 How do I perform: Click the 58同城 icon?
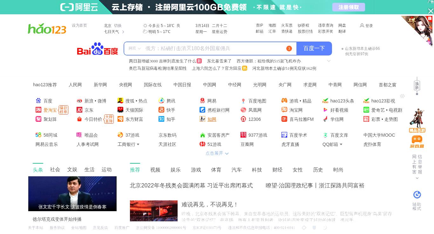(38, 135)
